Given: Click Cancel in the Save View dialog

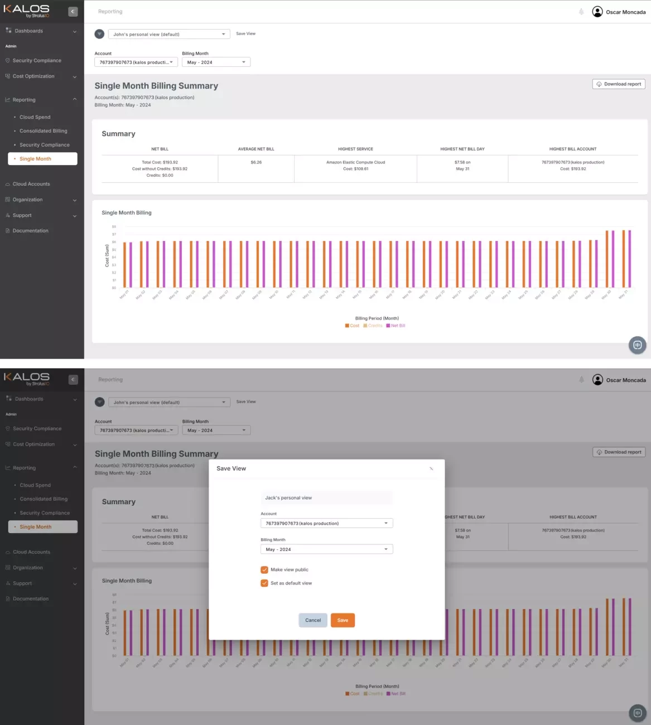Looking at the screenshot, I should click(313, 621).
